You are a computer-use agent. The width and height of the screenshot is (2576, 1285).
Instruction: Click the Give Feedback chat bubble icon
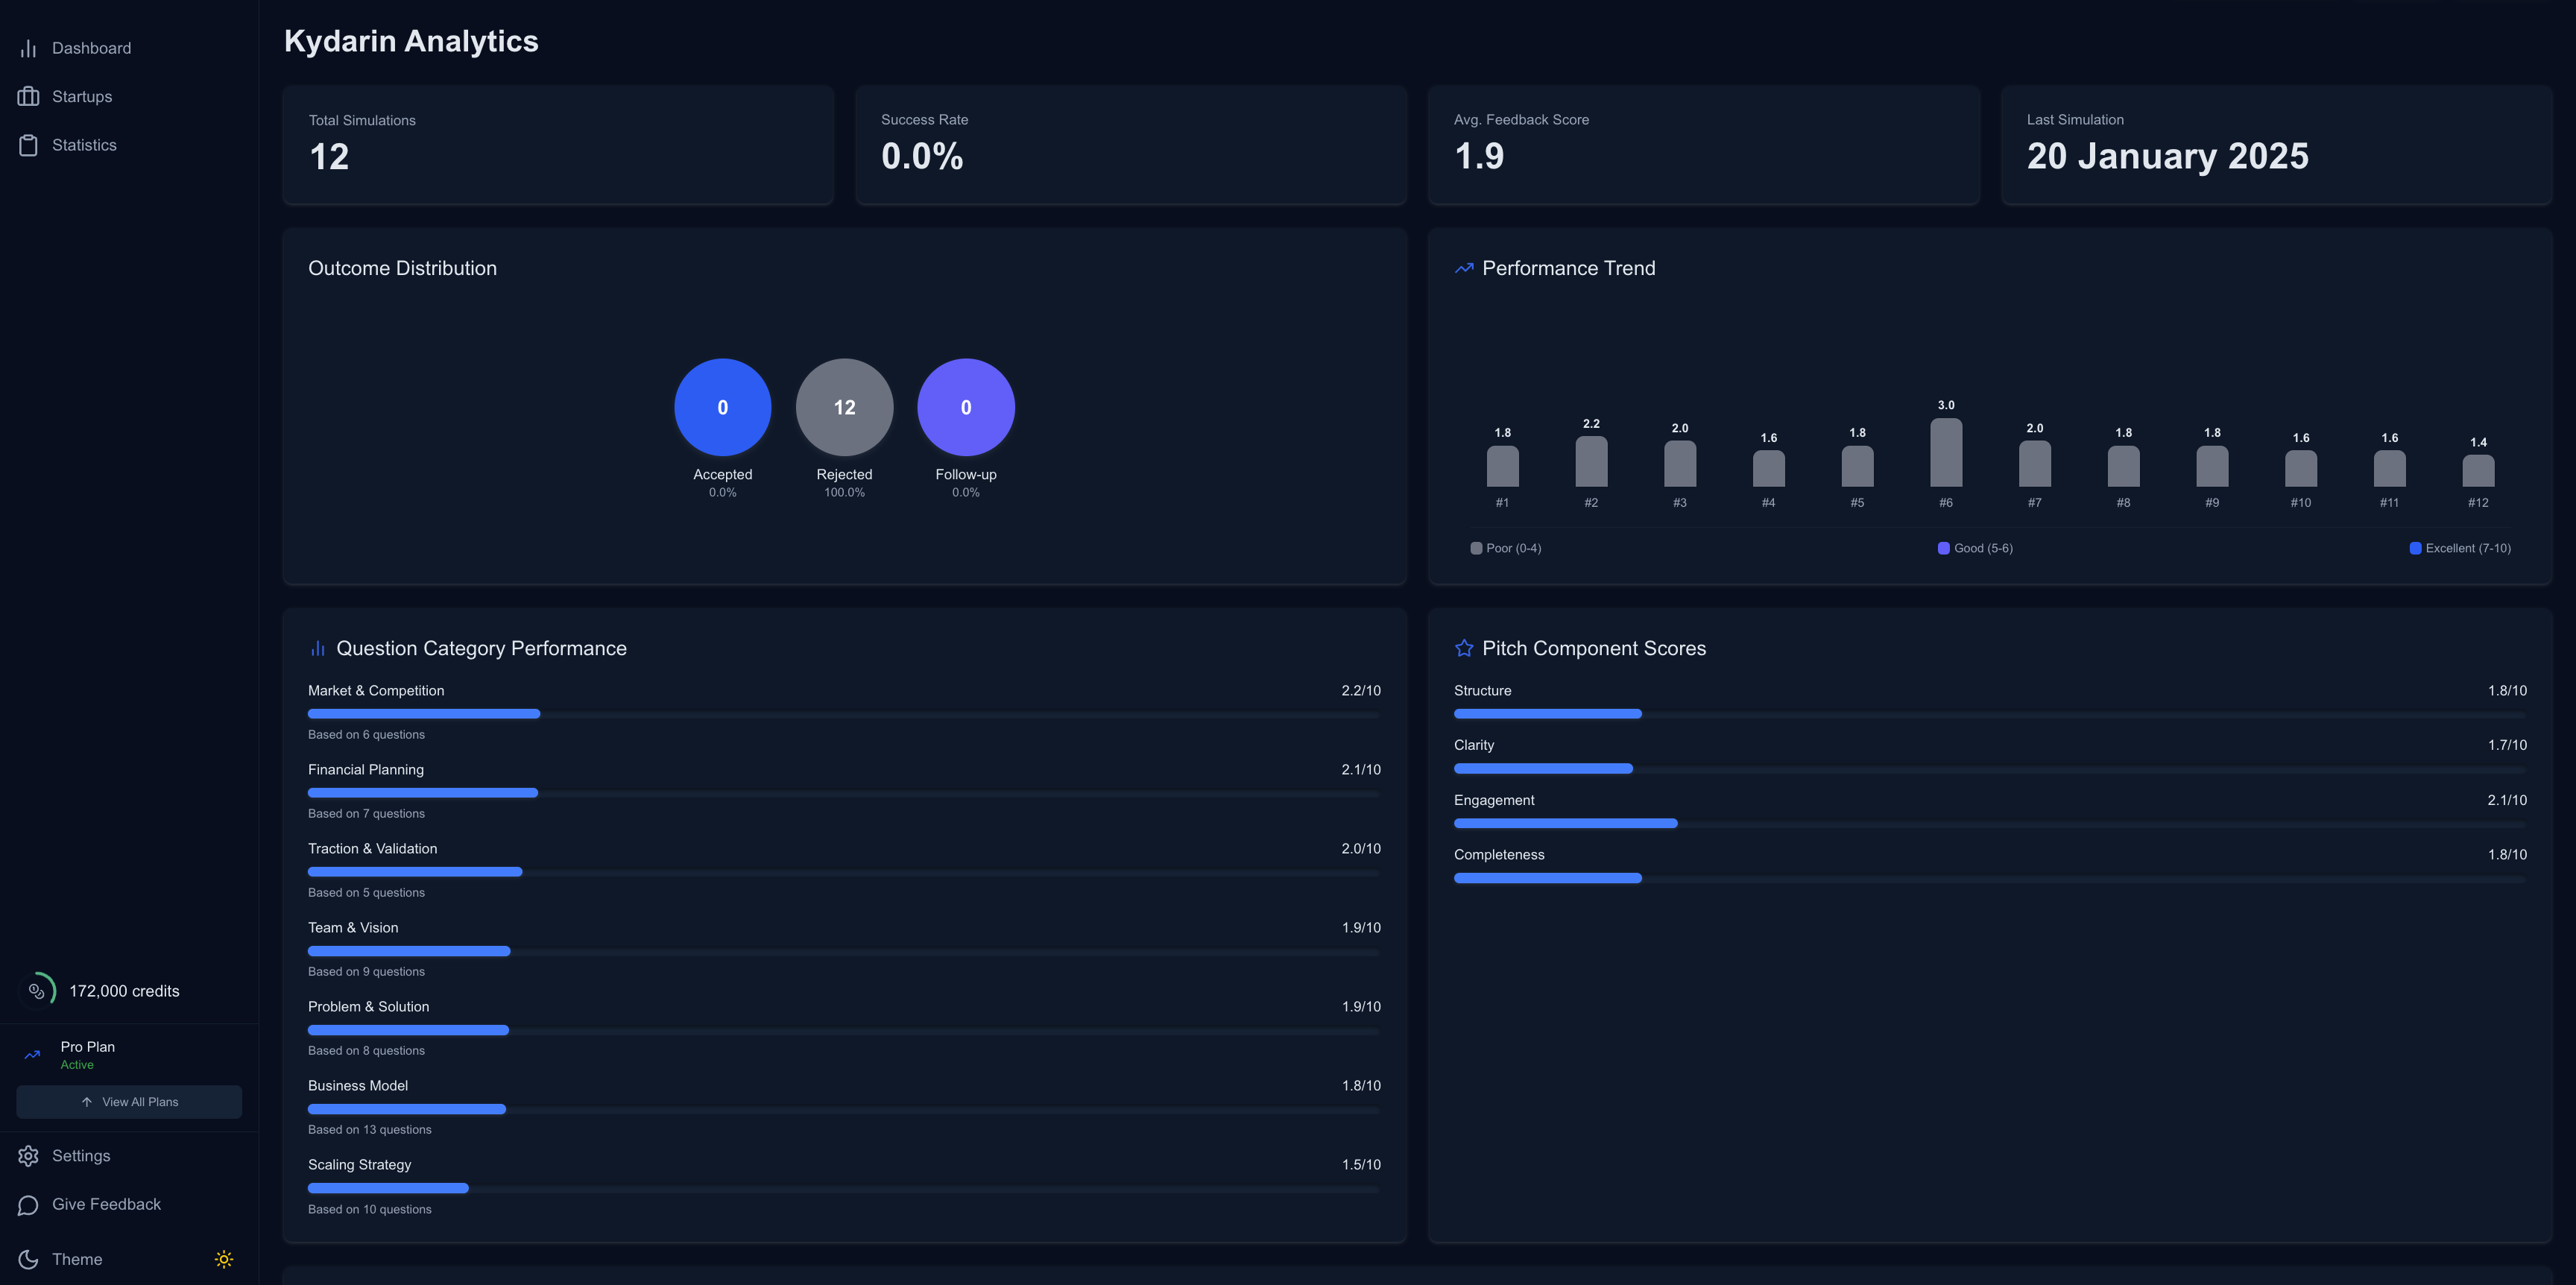27,1204
